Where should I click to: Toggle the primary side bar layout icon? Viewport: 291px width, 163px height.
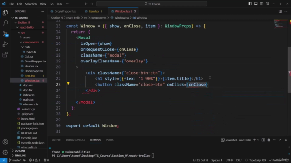pyautogui.click(x=250, y=4)
